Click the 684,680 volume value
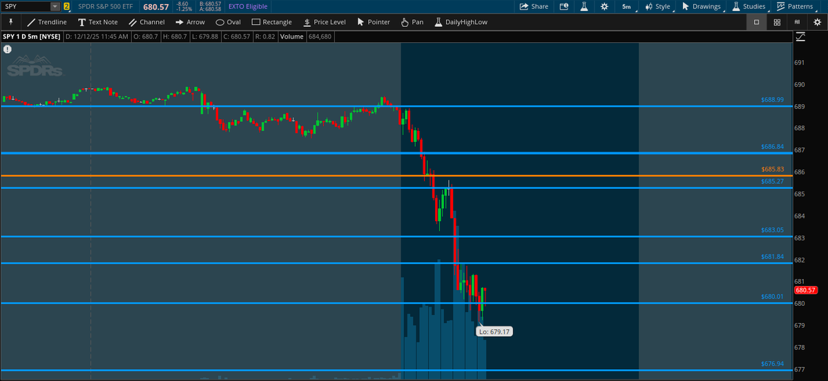The image size is (828, 381). 319,37
